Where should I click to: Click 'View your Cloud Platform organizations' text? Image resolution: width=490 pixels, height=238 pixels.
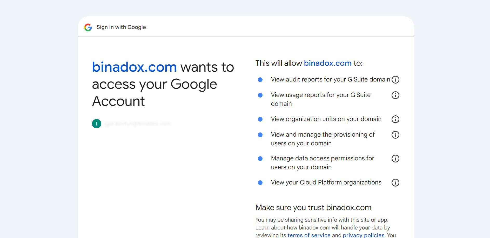click(326, 182)
